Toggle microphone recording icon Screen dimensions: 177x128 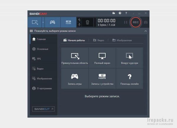point(79,25)
